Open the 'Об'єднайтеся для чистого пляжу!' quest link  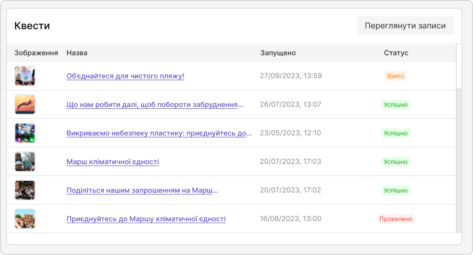[x=125, y=76]
